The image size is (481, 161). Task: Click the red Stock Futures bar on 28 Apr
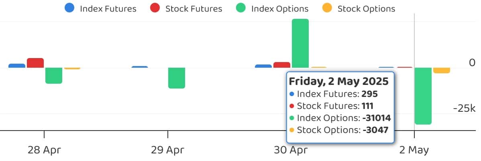click(35, 63)
